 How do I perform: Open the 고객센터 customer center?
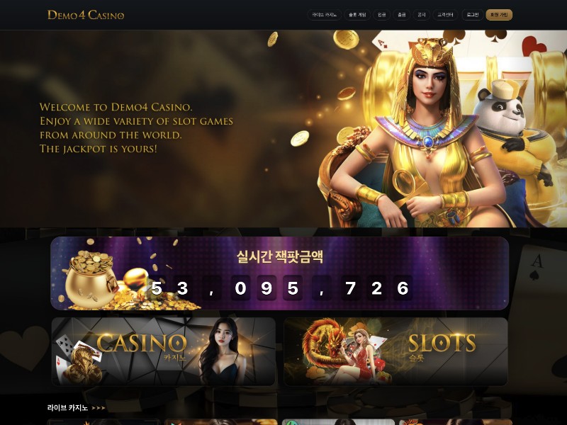(x=445, y=15)
